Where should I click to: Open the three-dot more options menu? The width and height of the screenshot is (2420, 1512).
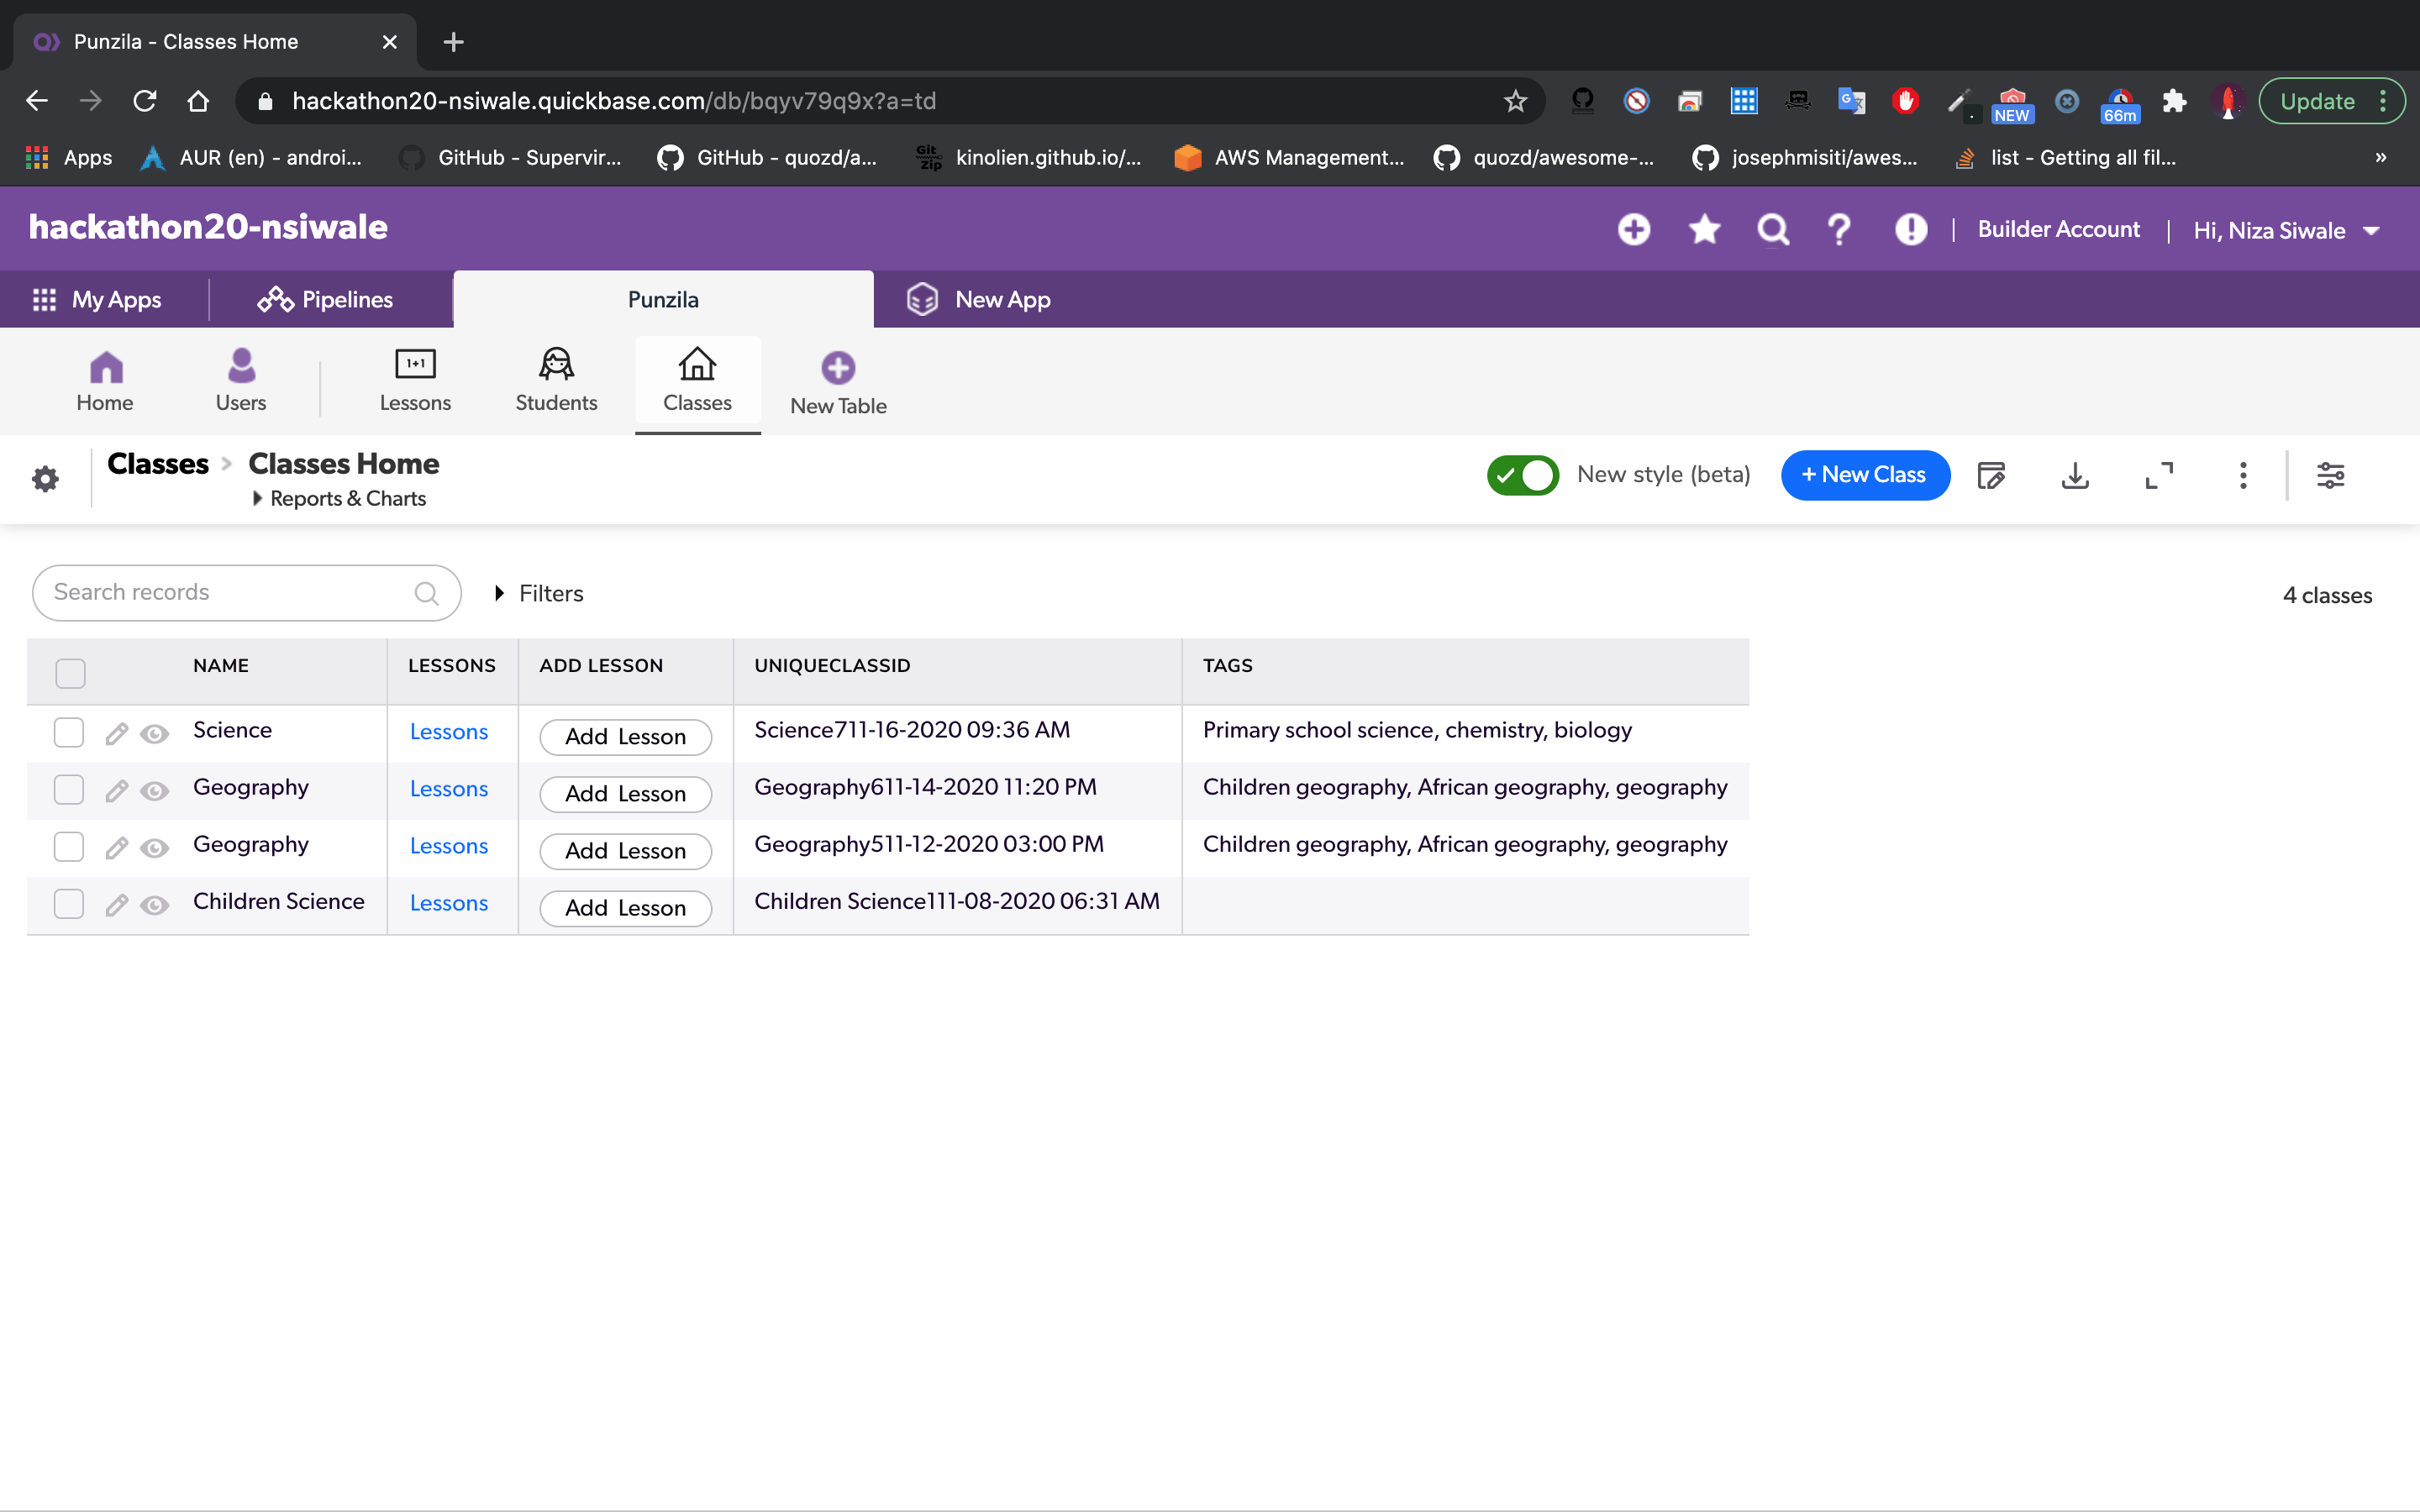click(x=2243, y=475)
